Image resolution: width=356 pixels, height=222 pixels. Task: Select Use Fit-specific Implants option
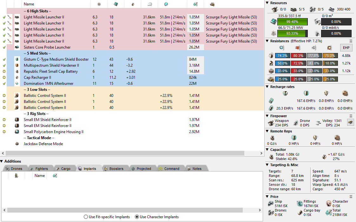point(86,217)
